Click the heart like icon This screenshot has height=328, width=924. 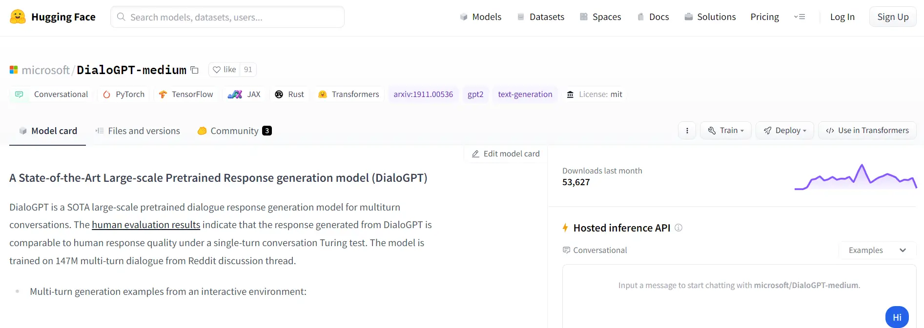[217, 70]
